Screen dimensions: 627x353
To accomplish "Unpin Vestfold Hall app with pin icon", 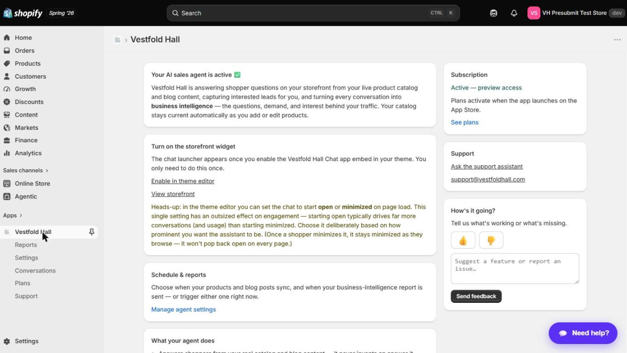I will (x=91, y=232).
